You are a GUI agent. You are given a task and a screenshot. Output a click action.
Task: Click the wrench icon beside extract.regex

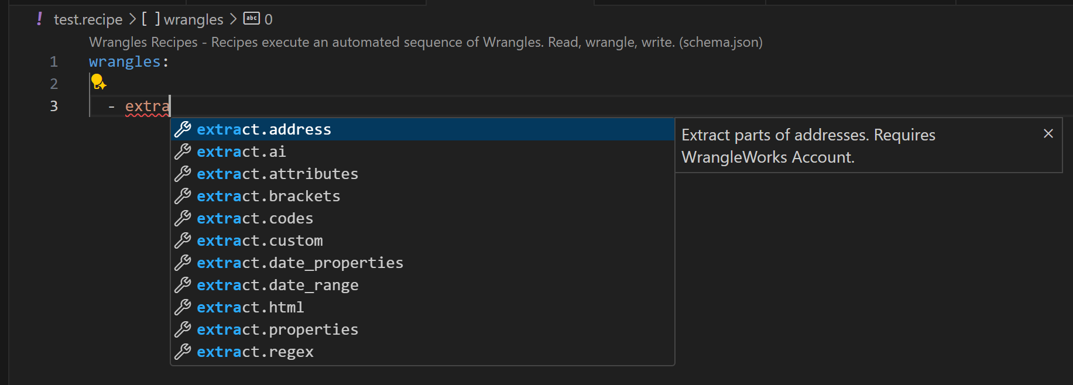(x=182, y=352)
